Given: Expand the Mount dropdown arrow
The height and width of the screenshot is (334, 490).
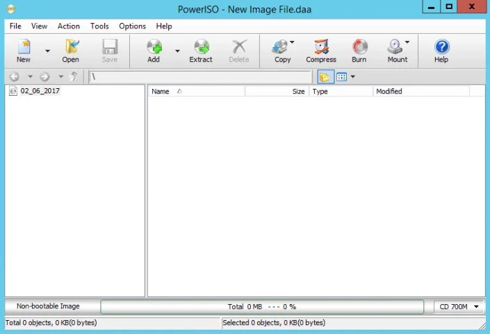Looking at the screenshot, I should pyautogui.click(x=407, y=42).
